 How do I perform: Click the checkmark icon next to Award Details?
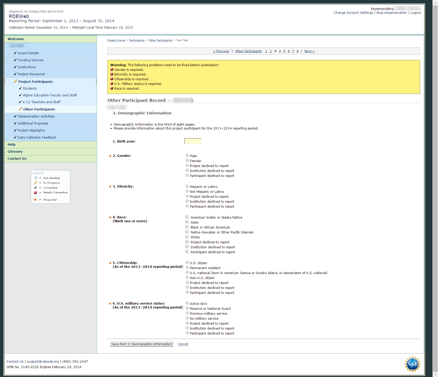(x=15, y=53)
